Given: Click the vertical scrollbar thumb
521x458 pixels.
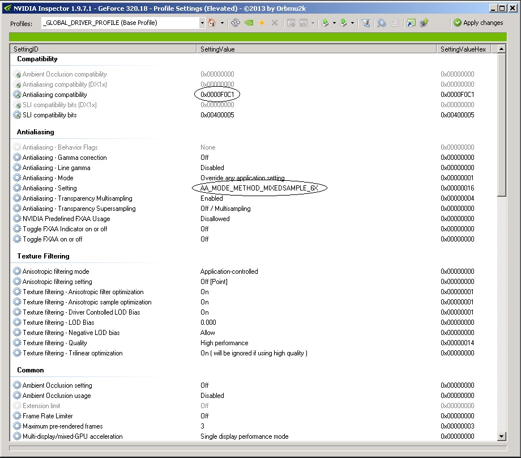Looking at the screenshot, I should coord(501,125).
